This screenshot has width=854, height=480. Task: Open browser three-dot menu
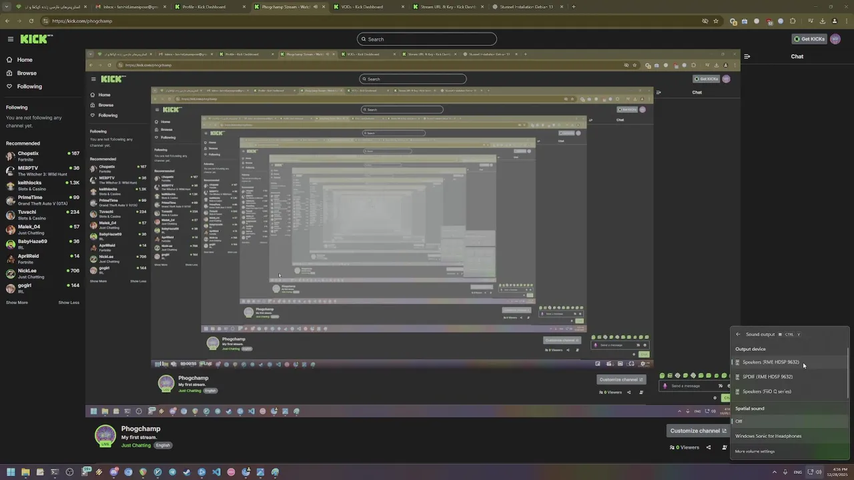click(x=845, y=21)
